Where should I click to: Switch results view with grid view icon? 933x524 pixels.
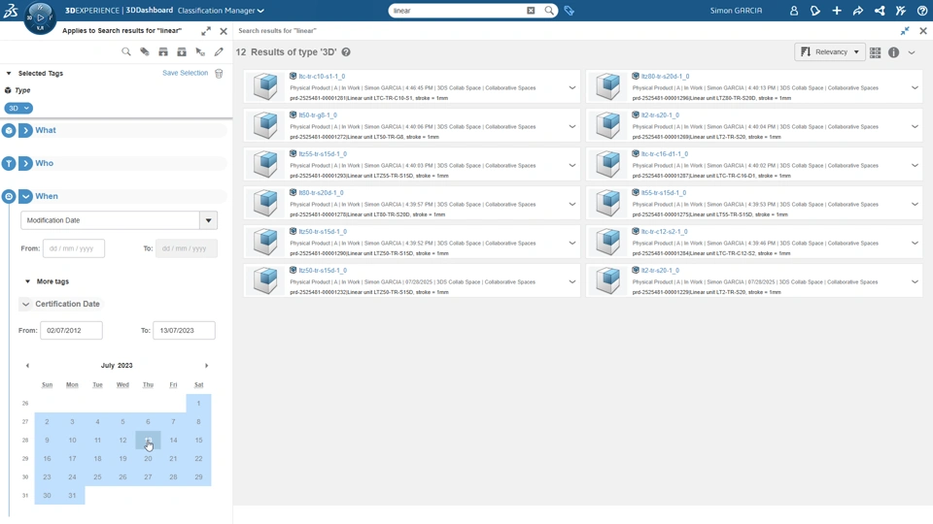point(876,52)
